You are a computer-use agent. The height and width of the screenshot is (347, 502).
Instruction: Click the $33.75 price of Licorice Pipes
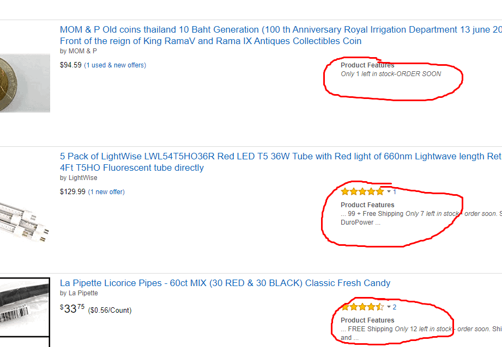tap(72, 309)
